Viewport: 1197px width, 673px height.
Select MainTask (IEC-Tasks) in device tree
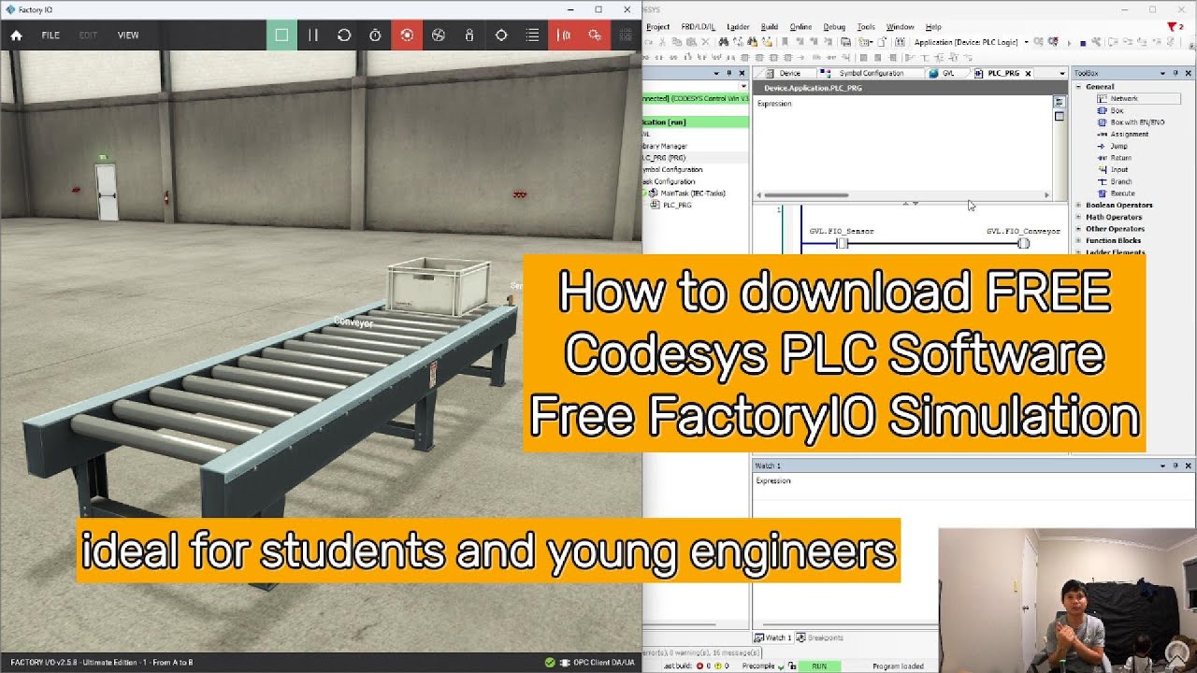click(693, 193)
